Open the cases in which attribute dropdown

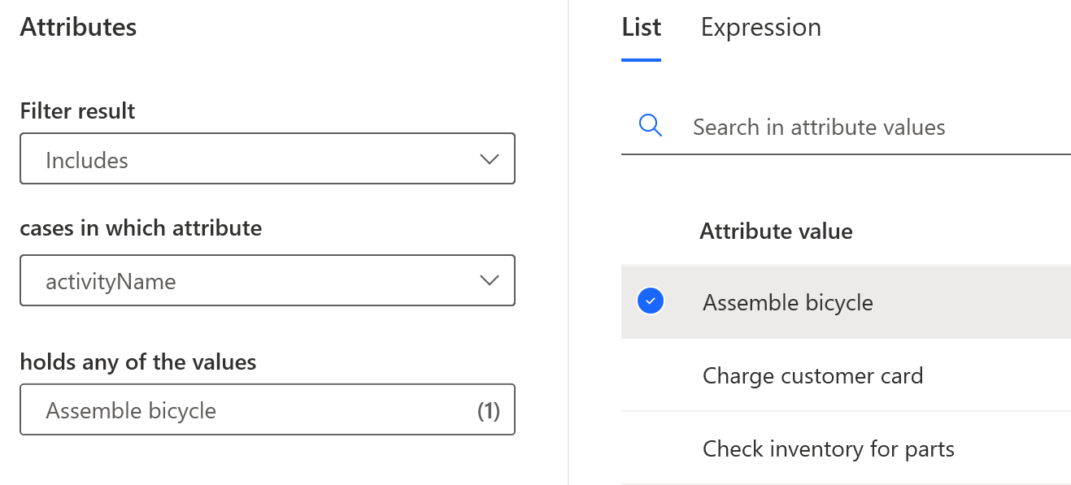[x=267, y=280]
